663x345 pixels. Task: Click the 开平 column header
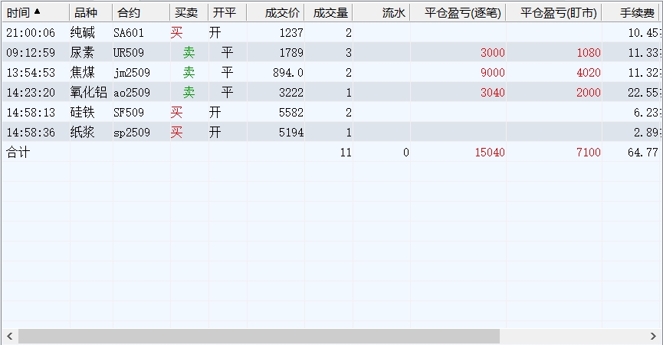(x=228, y=13)
